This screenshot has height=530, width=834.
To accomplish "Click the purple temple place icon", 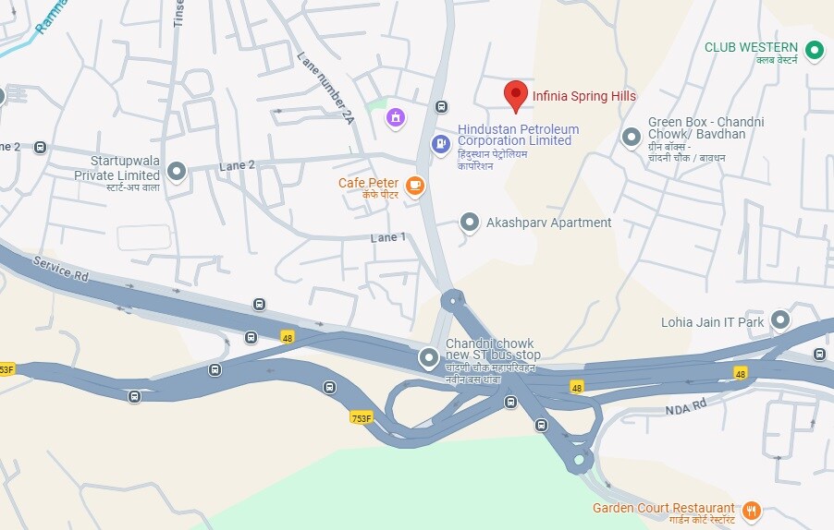I will point(395,117).
